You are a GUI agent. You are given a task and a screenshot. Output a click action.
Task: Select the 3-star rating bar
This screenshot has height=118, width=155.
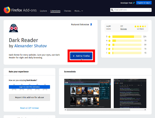click(127, 45)
